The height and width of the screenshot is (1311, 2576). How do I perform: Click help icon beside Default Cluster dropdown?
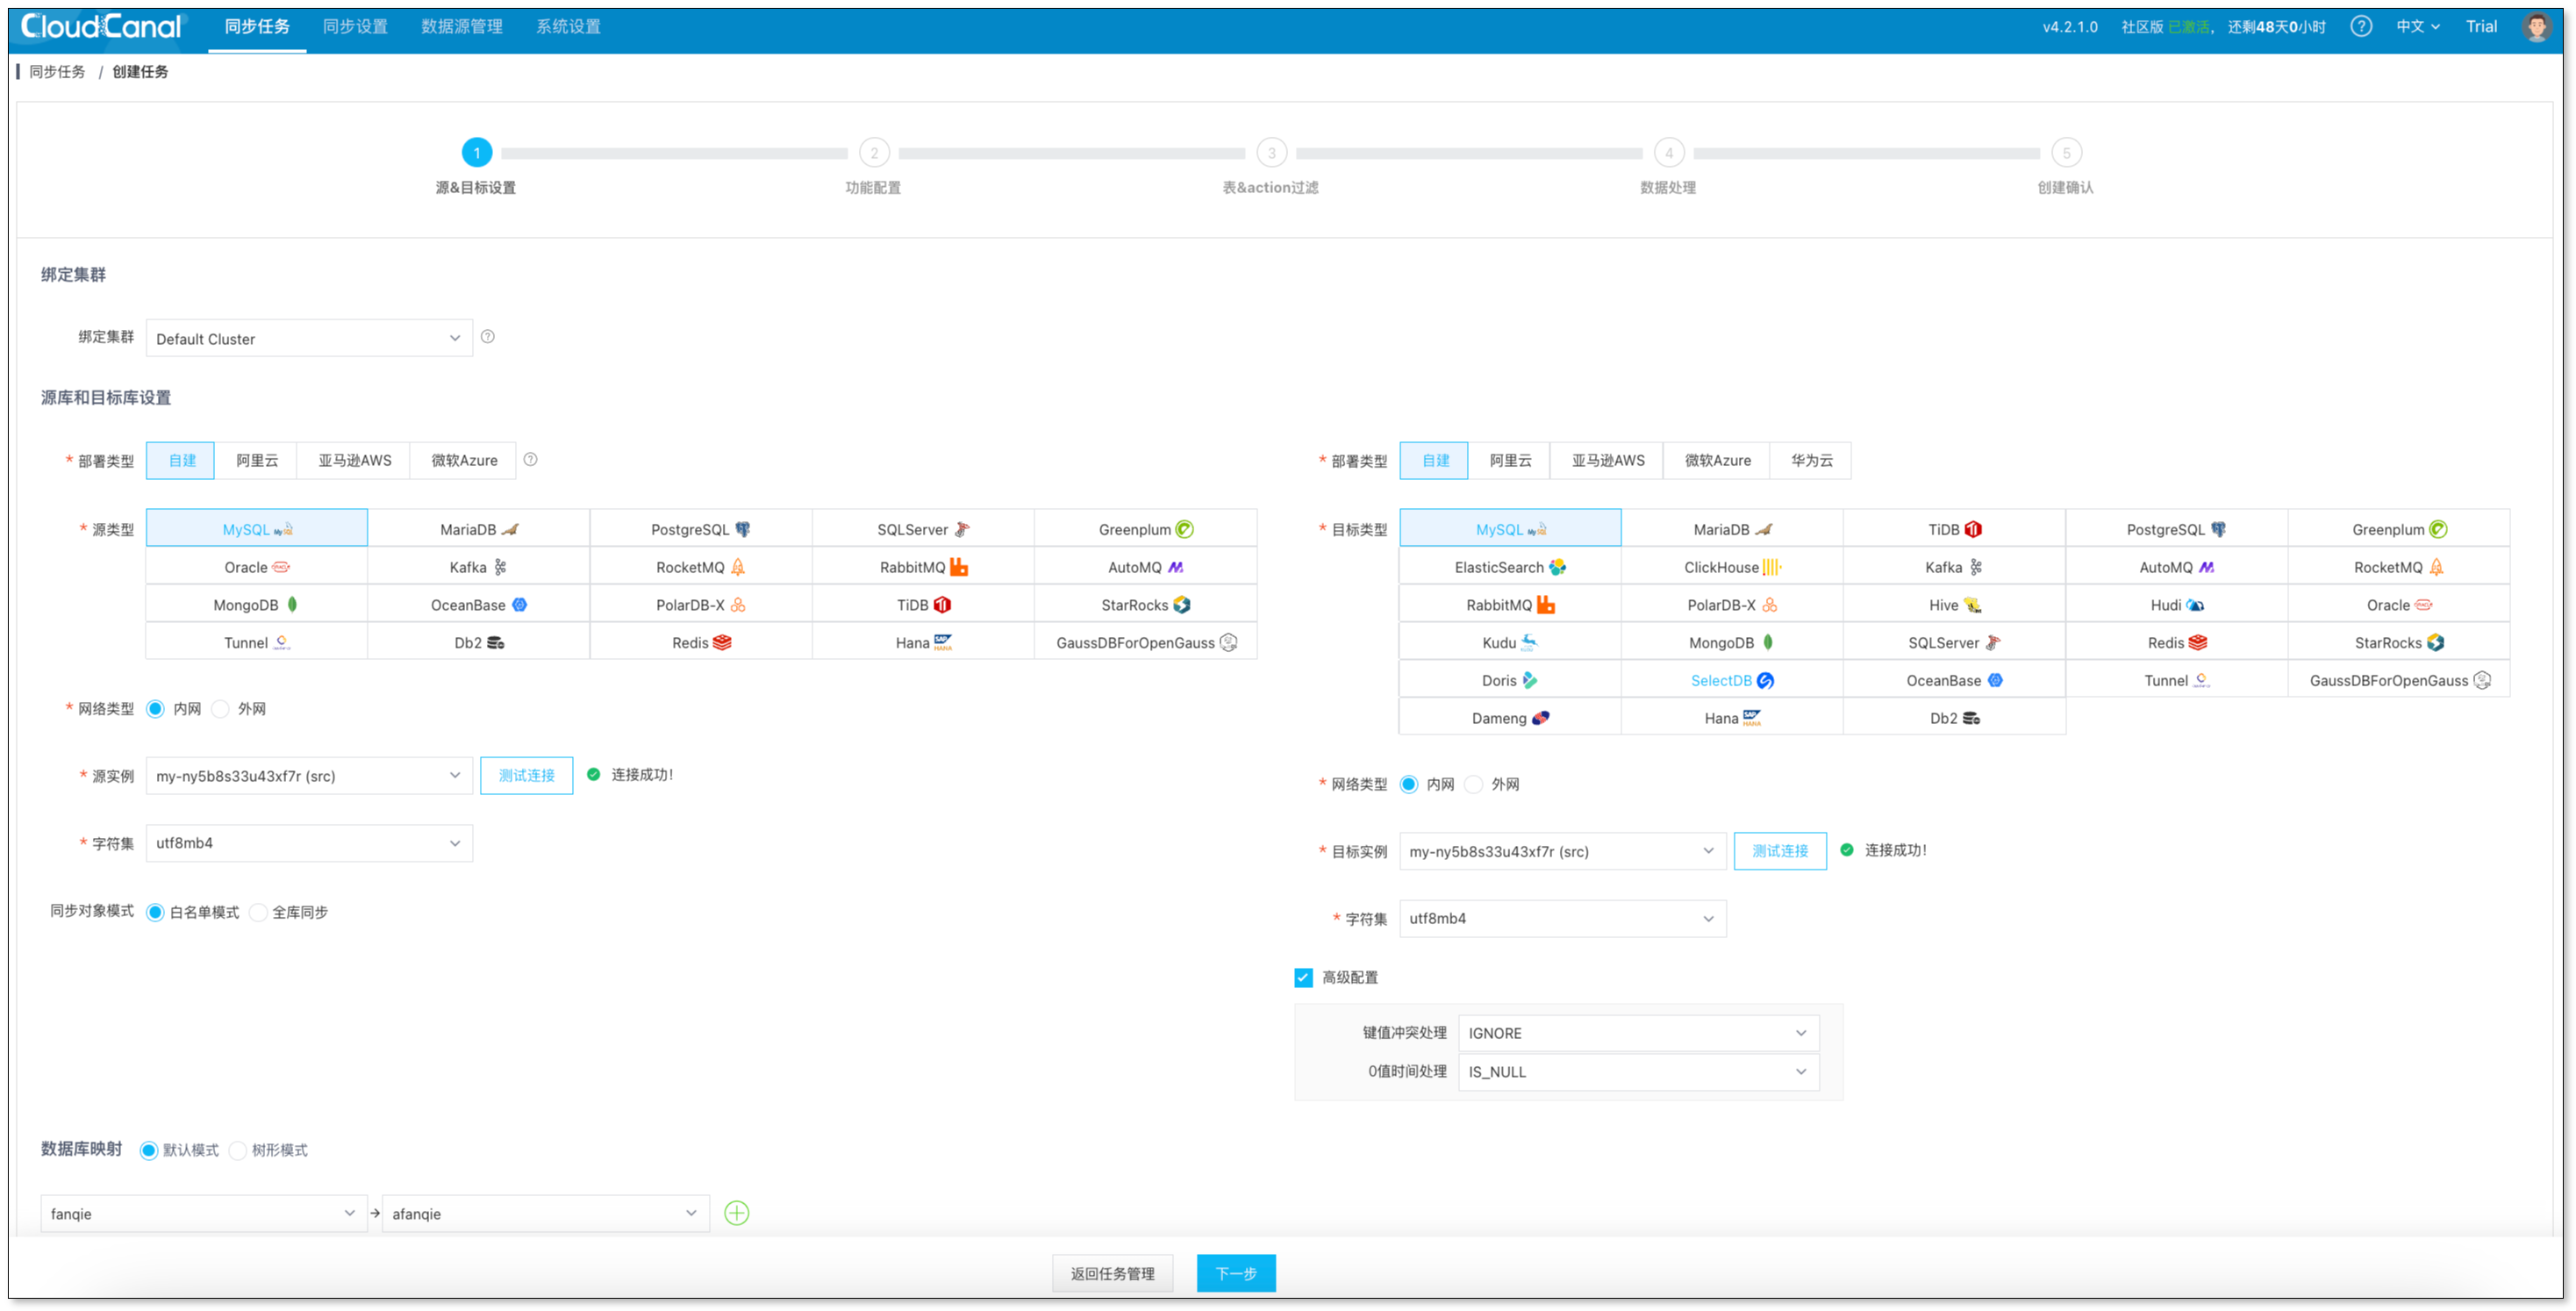(x=488, y=337)
